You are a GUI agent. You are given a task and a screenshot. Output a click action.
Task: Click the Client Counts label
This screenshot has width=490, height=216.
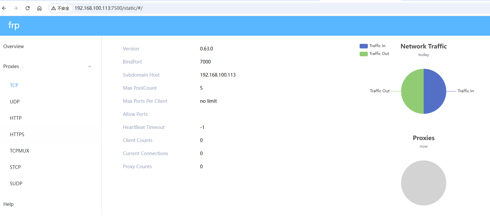[138, 140]
